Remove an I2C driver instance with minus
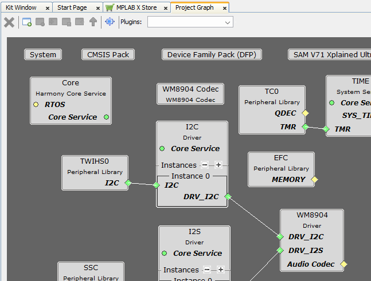This screenshot has height=281, width=371. 205,165
